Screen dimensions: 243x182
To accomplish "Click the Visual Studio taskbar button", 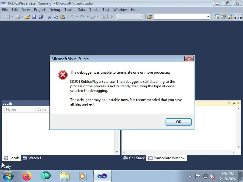I will click(x=102, y=176).
